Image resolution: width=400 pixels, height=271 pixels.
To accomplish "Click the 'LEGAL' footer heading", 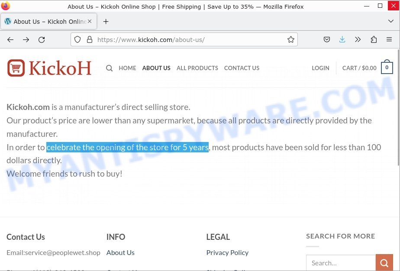I will (x=218, y=237).
